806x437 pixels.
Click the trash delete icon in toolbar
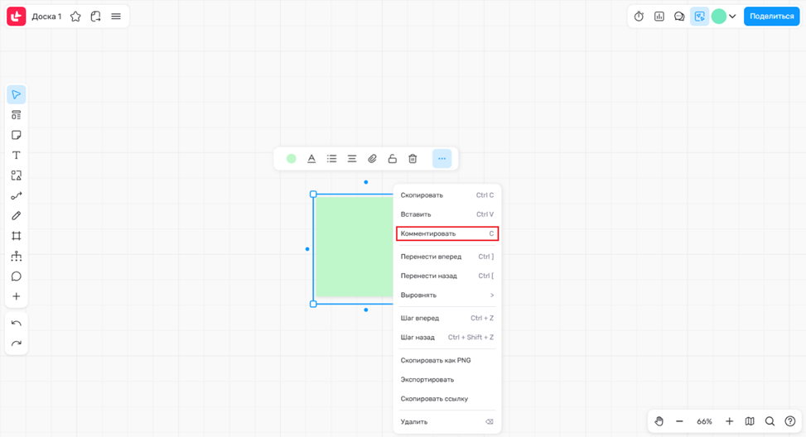(x=413, y=159)
